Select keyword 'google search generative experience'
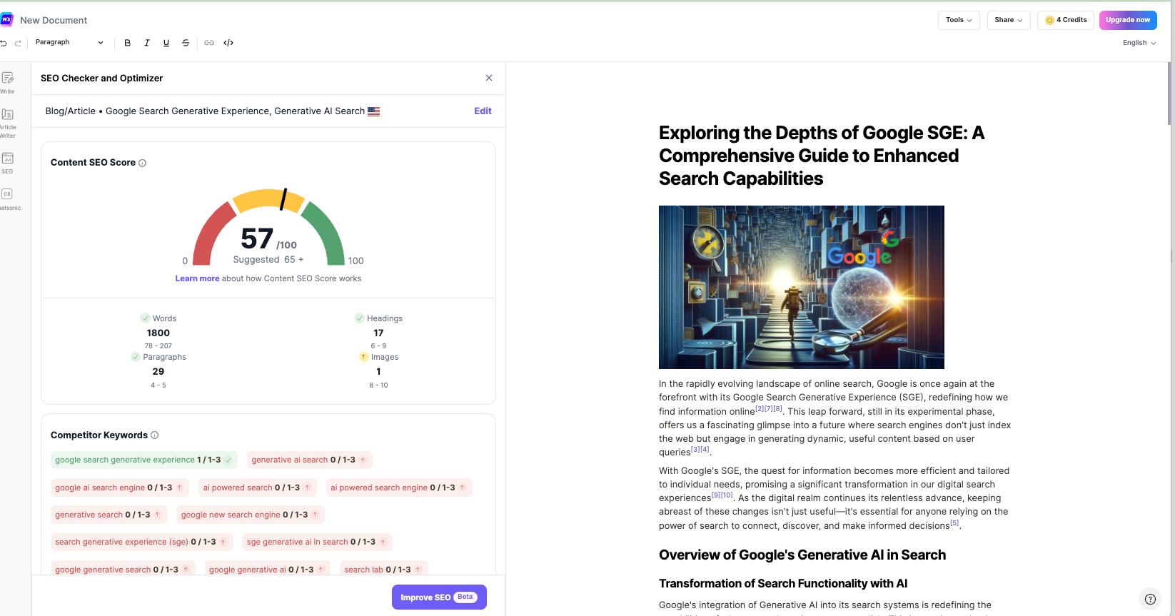Image resolution: width=1175 pixels, height=616 pixels. pos(143,460)
